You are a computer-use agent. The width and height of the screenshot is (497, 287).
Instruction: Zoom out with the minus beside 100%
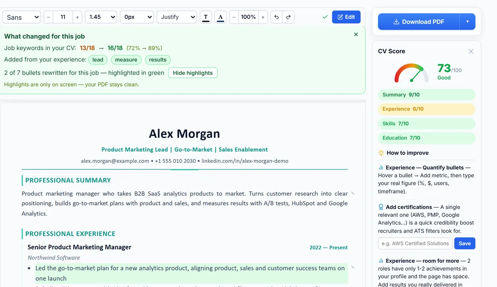(x=234, y=17)
